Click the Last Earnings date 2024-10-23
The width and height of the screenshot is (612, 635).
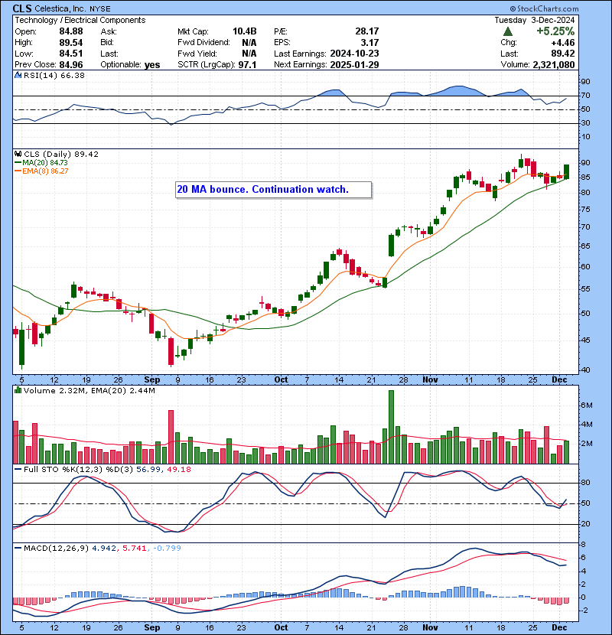click(x=354, y=54)
